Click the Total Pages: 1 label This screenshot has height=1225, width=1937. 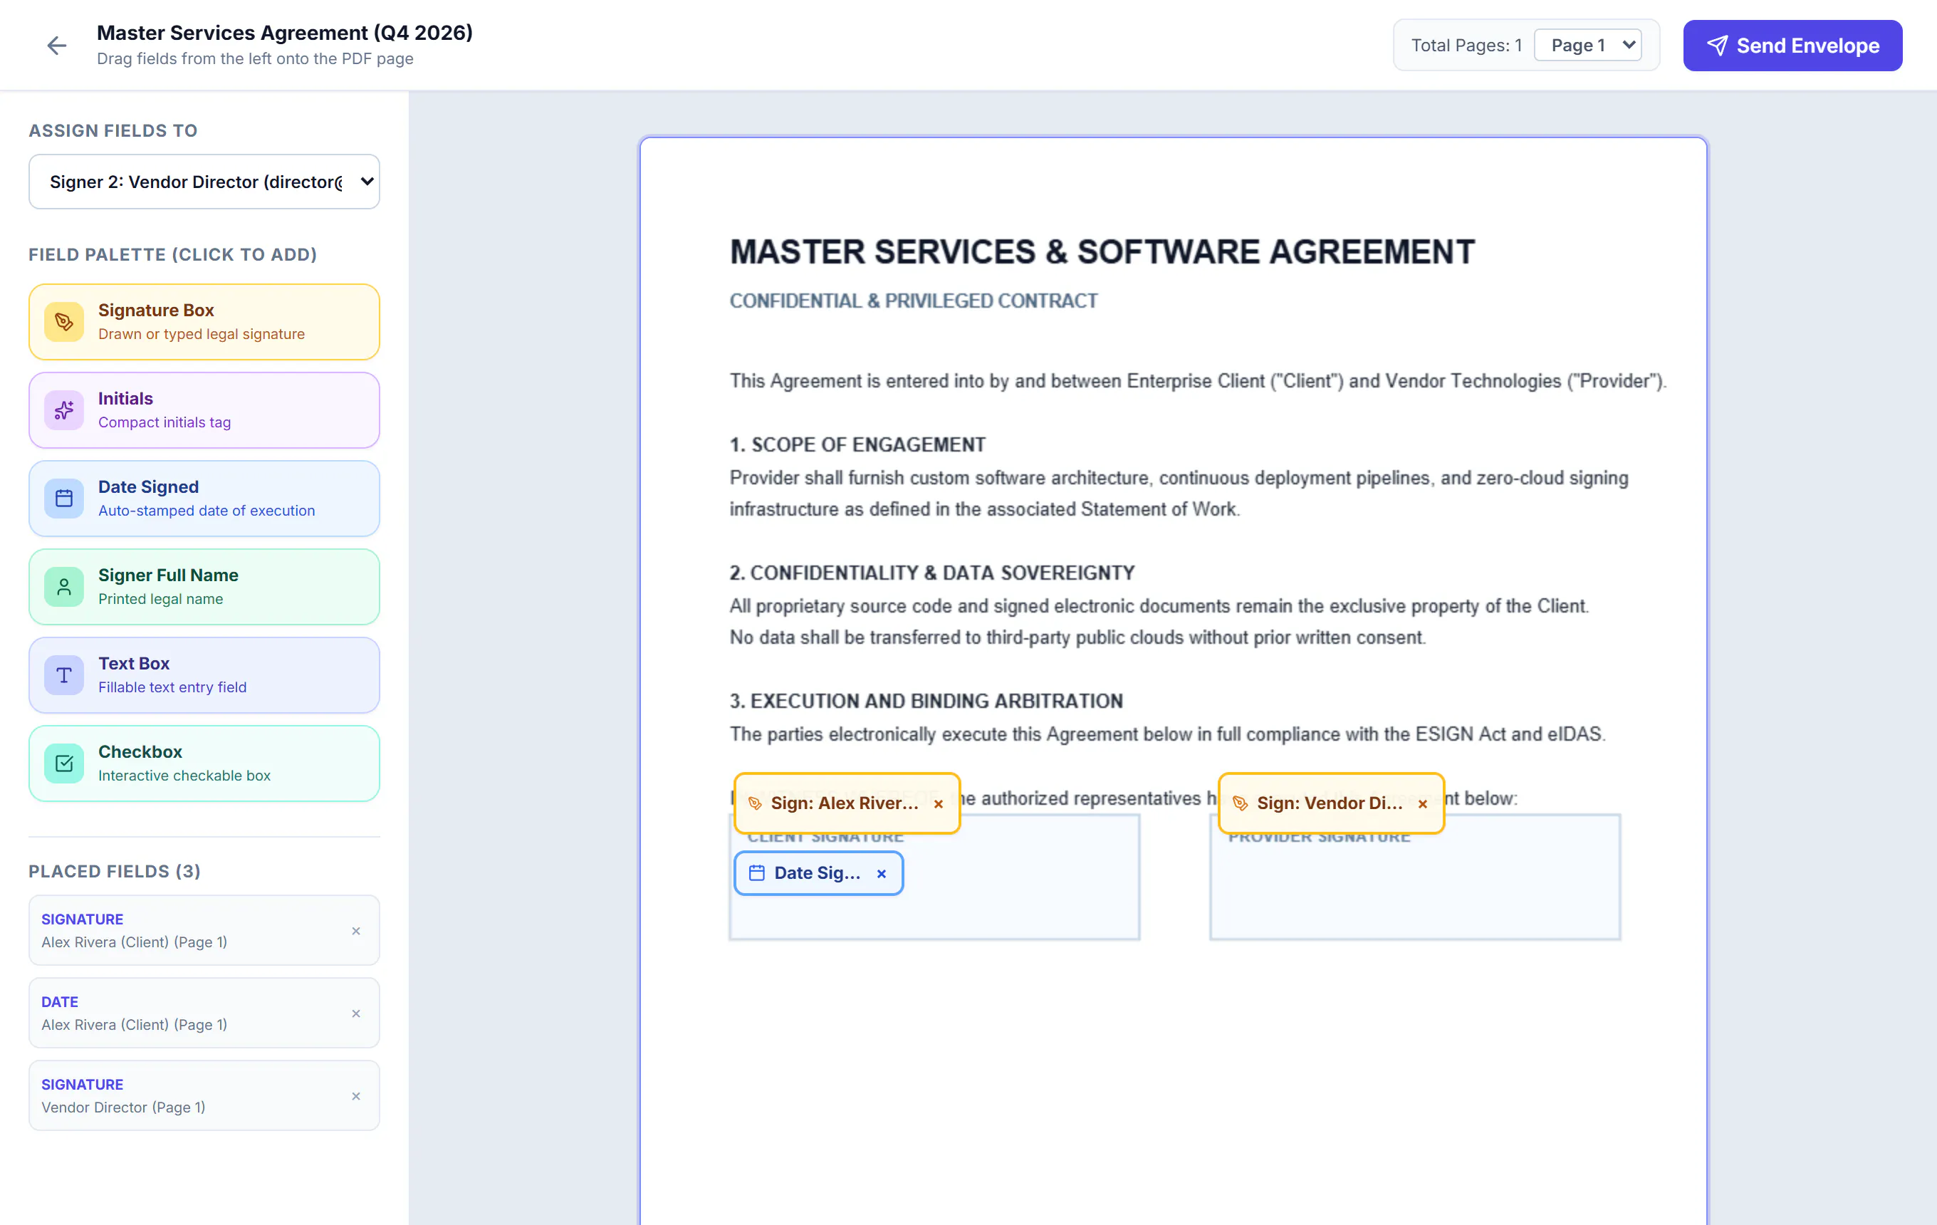pos(1466,45)
